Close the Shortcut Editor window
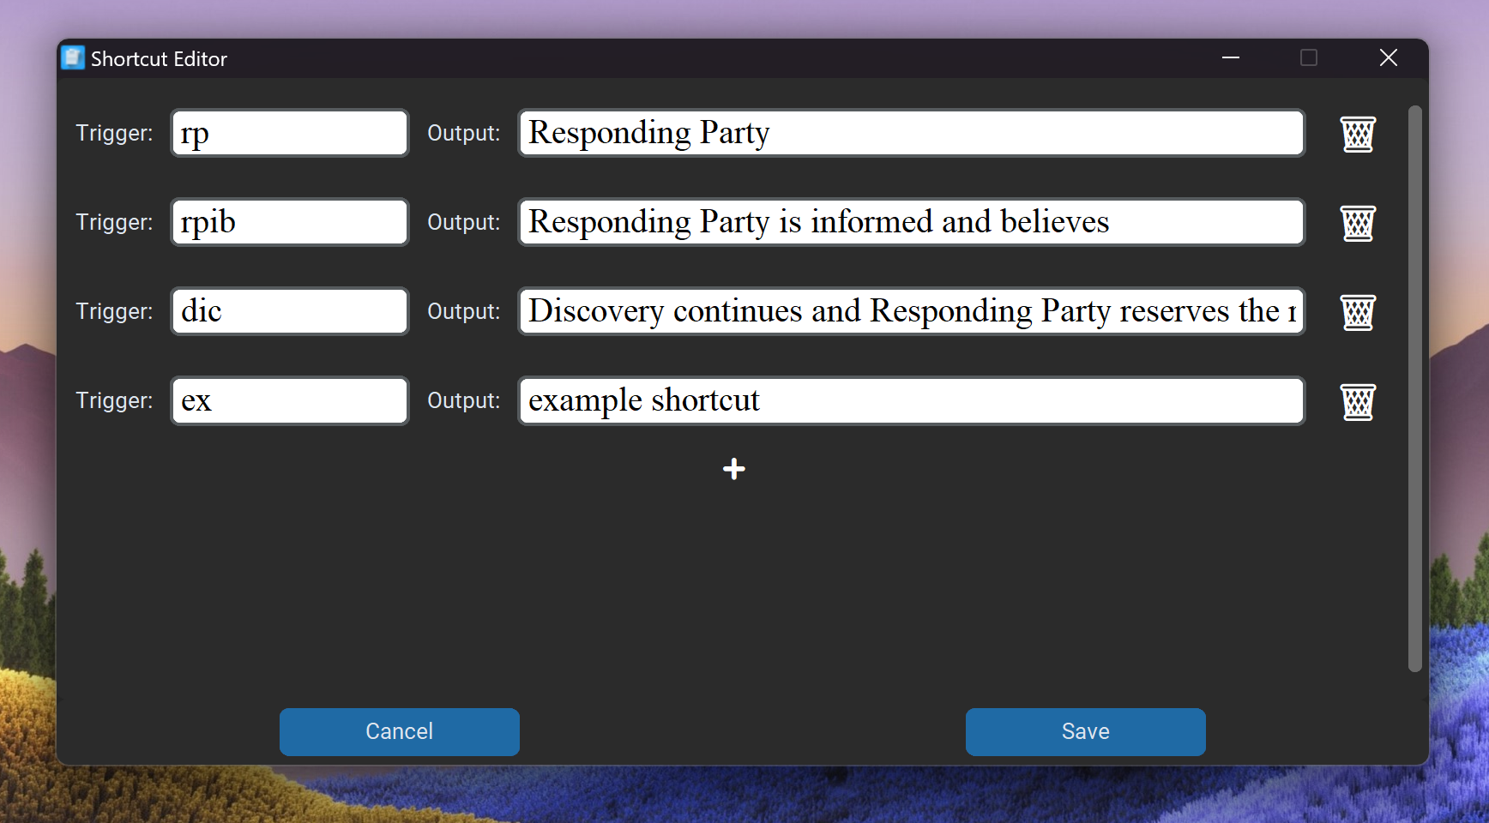The width and height of the screenshot is (1489, 823). pyautogui.click(x=1388, y=58)
